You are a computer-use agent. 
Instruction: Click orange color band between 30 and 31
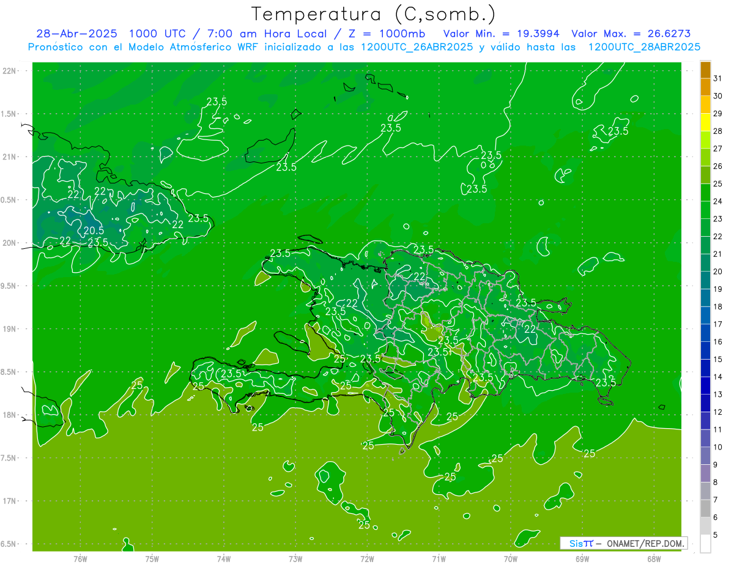point(705,87)
